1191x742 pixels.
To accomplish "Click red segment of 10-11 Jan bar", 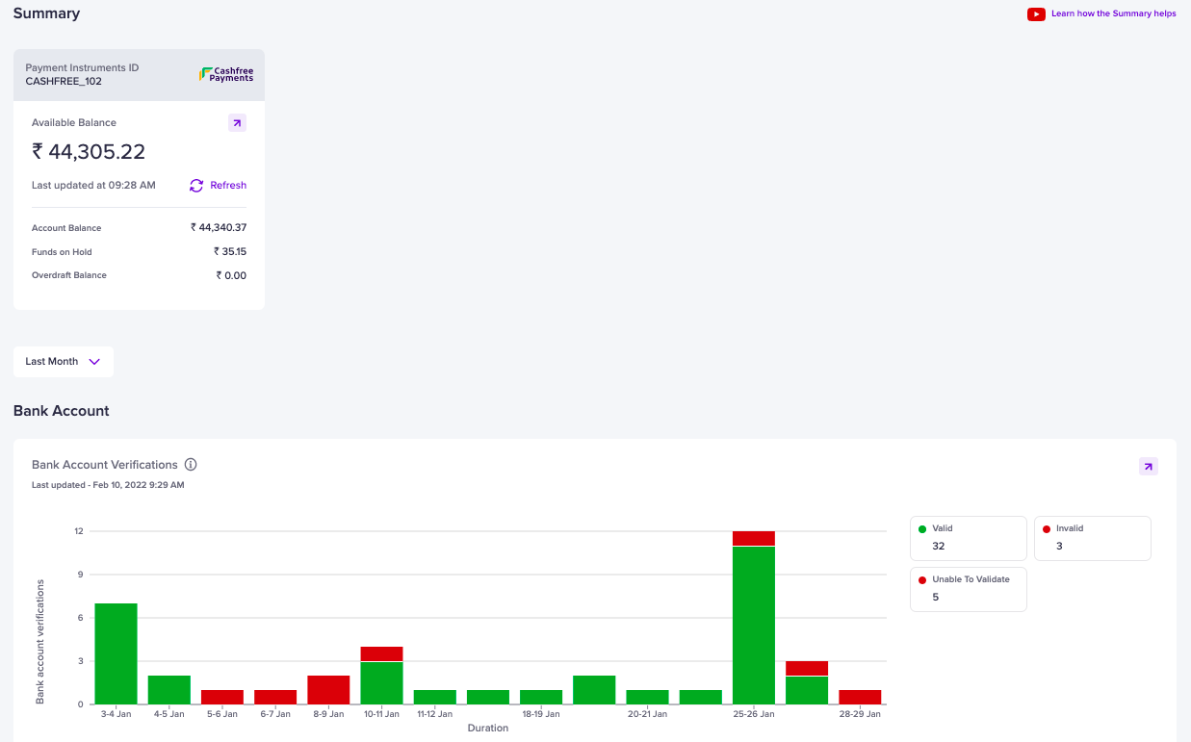I will 381,653.
